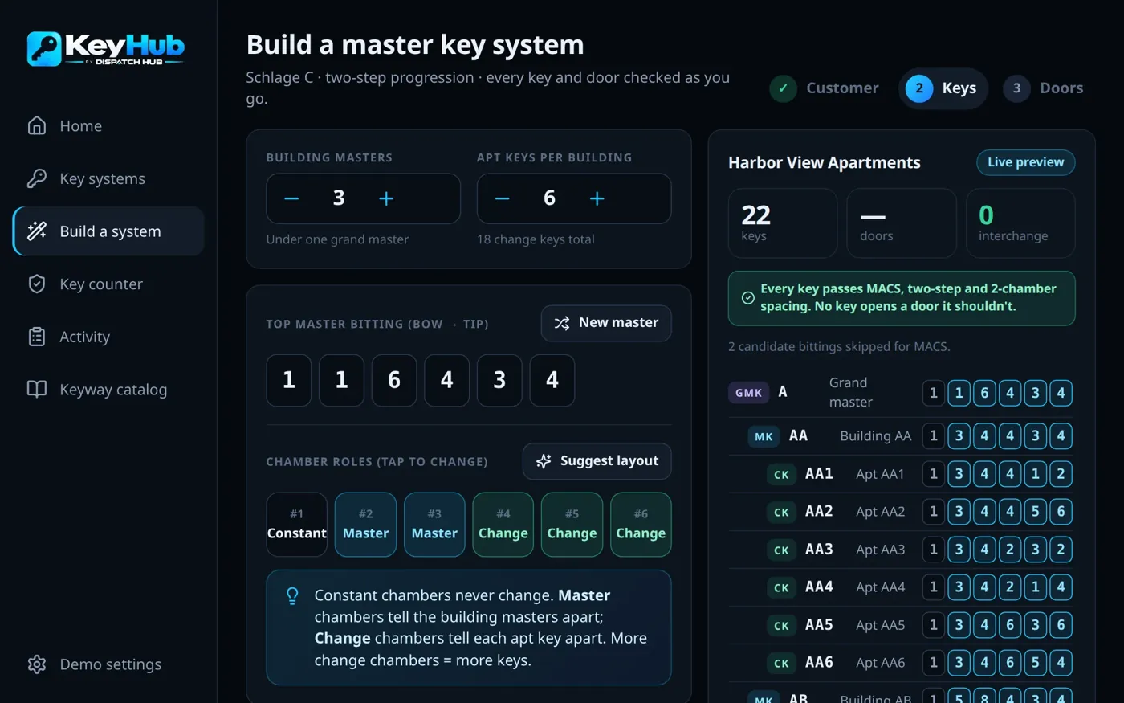The width and height of the screenshot is (1124, 703).
Task: Click the Key systems key icon
Action: click(37, 178)
